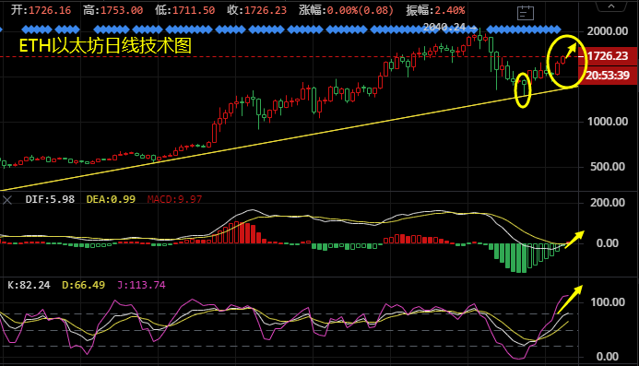This screenshot has height=366, width=639.
Task: Close the MACD indicator with the X icon
Action: point(7,200)
